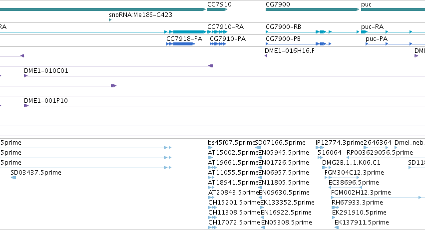This screenshot has width=425, height=230.
Task: Select the teal CG7900 gene bar
Action: [x=312, y=9]
